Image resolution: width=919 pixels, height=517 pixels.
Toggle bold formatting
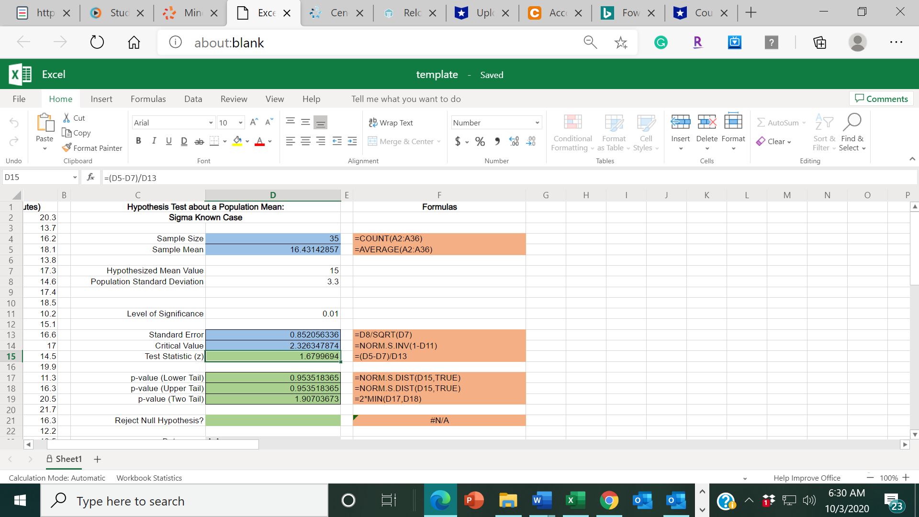[138, 141]
